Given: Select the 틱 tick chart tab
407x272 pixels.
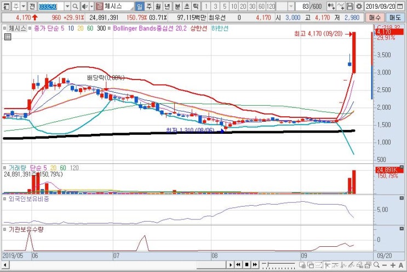Looking at the screenshot, I should 196,6.
